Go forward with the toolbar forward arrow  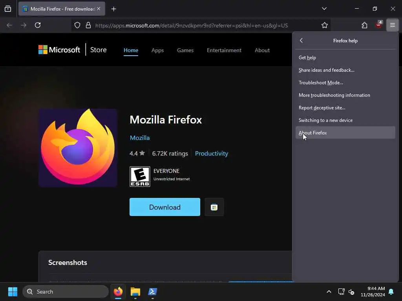pos(24,25)
